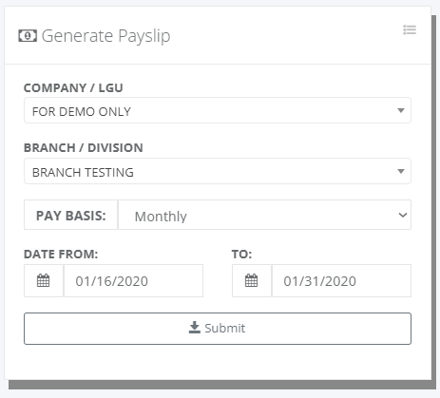Open the Branch / Division dropdown showing BRANCH TESTING
This screenshot has height=398, width=440.
[x=218, y=171]
